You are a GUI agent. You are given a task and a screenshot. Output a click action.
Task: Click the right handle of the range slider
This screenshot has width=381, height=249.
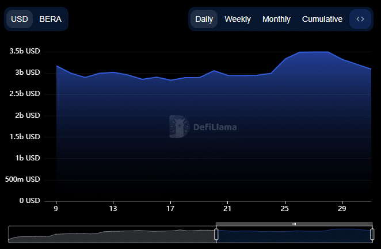(372, 234)
